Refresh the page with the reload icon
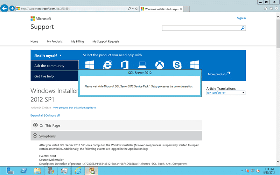This screenshot has height=175, width=280. click(136, 8)
